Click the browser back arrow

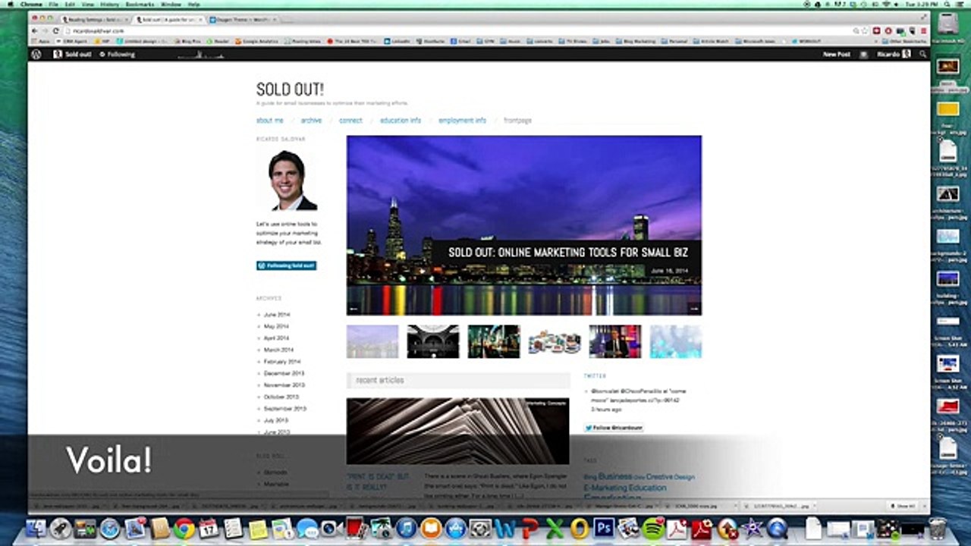pyautogui.click(x=35, y=30)
